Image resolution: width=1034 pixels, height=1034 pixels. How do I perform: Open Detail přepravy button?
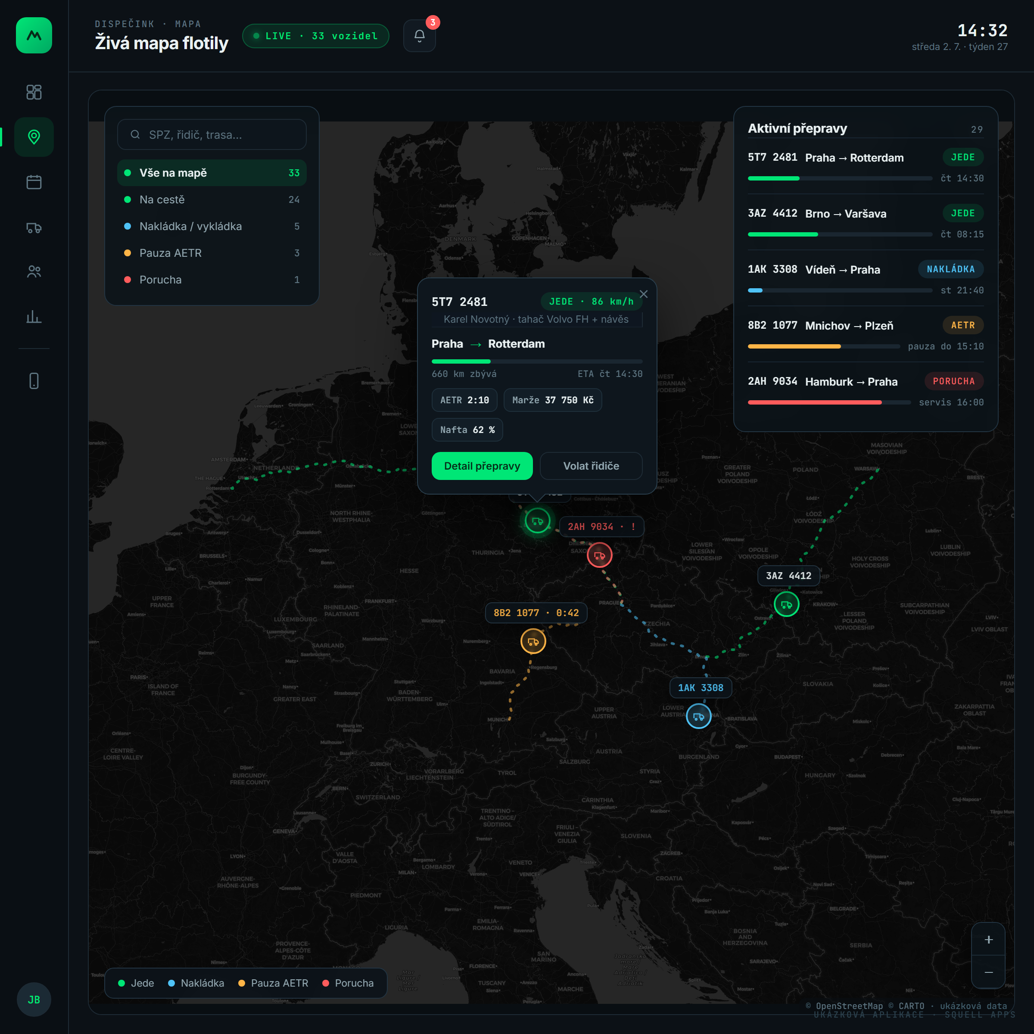pos(482,466)
